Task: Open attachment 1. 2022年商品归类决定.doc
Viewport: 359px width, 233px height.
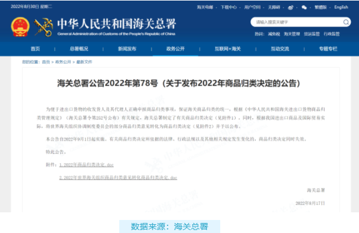Action: click(x=86, y=164)
